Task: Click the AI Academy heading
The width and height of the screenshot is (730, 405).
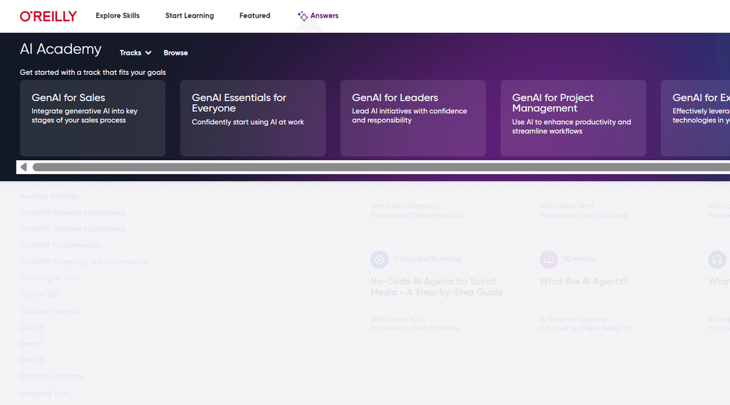Action: 61,49
